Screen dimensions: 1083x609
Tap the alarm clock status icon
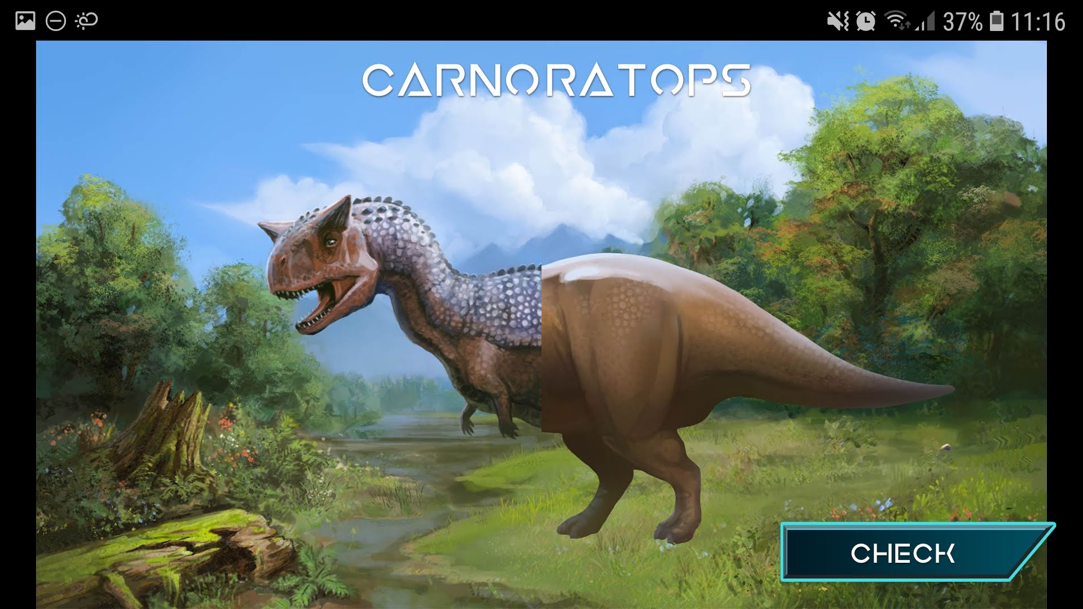865,21
